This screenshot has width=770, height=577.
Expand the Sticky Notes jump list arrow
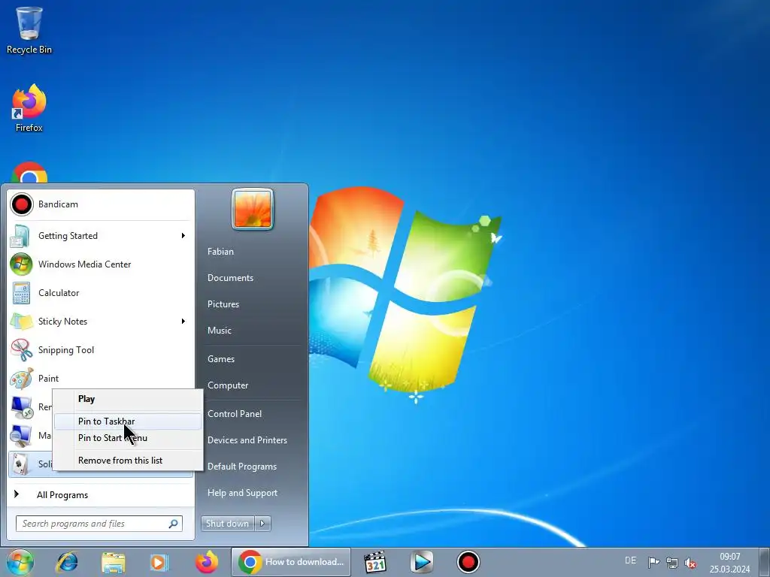pyautogui.click(x=183, y=322)
